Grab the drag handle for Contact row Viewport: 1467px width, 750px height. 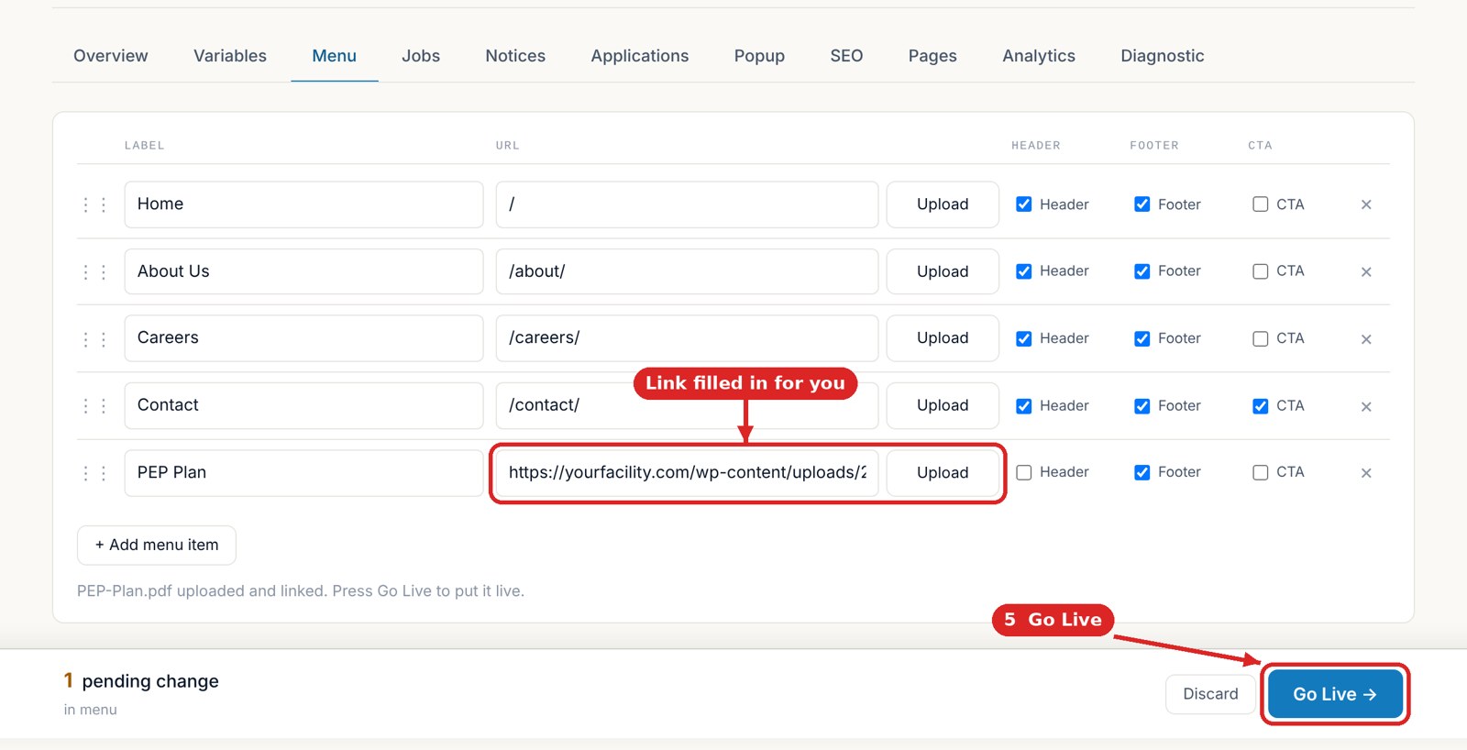[94, 406]
